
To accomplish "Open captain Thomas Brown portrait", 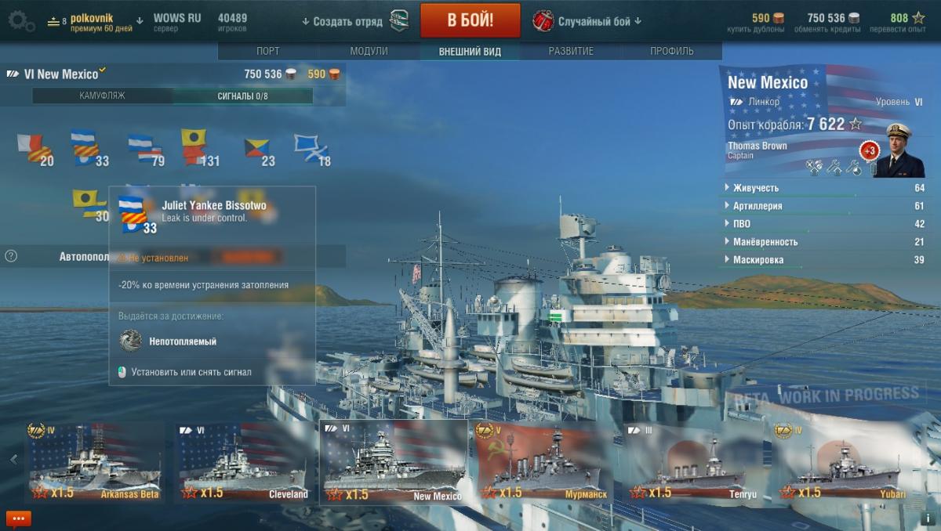I will [x=899, y=150].
